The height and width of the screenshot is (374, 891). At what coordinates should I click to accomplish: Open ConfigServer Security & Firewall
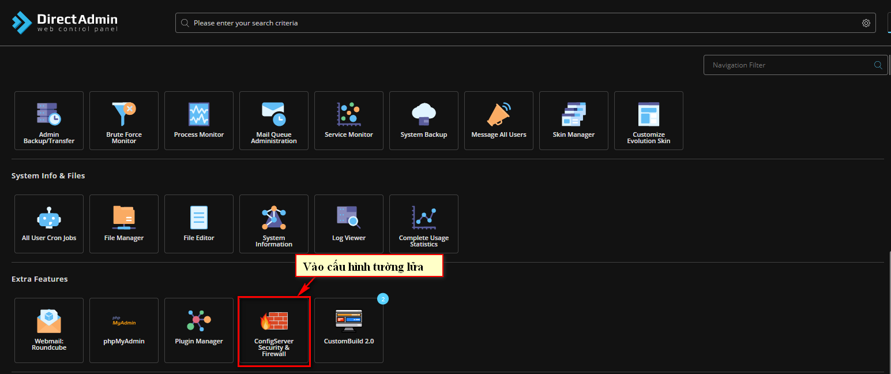[x=274, y=331]
